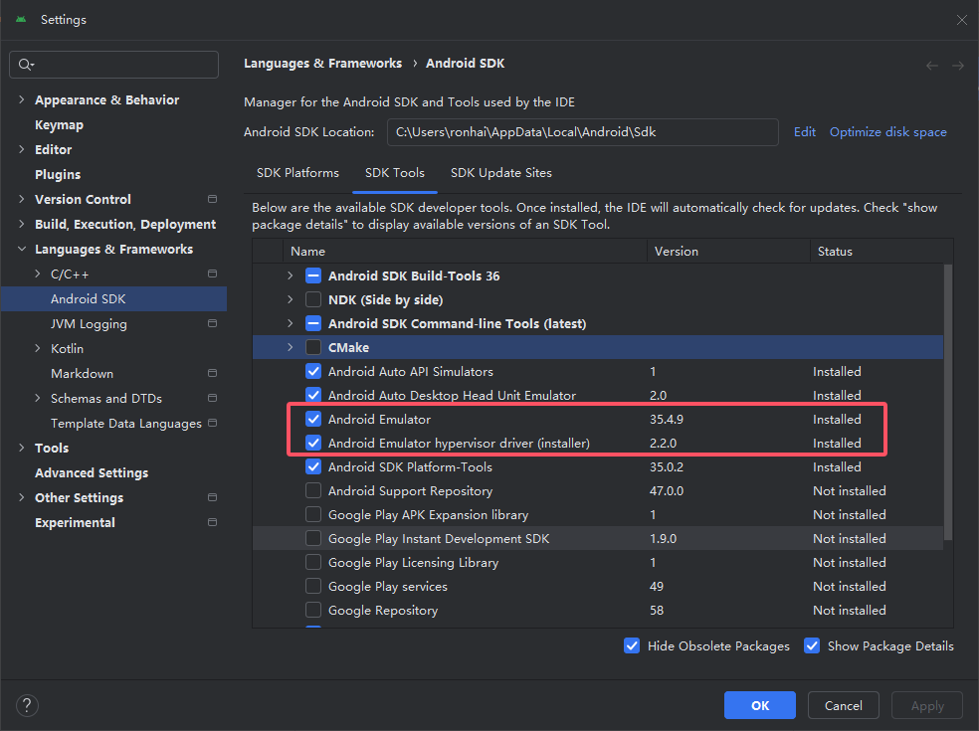Click the Cancel button

tap(844, 705)
